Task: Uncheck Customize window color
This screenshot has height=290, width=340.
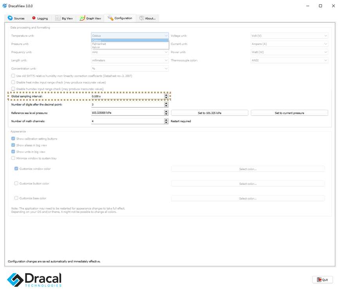Action: 16,169
